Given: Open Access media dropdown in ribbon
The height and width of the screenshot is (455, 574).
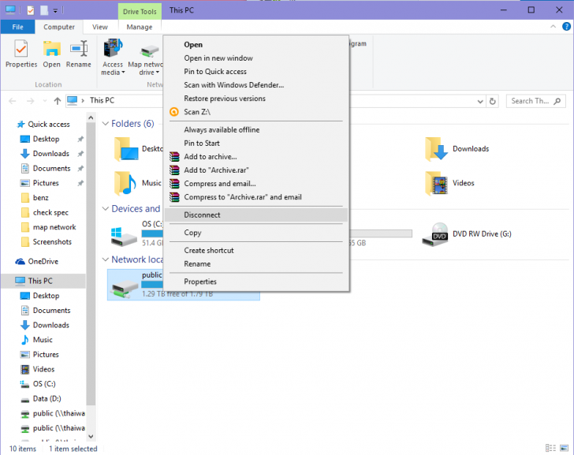Looking at the screenshot, I should [113, 57].
